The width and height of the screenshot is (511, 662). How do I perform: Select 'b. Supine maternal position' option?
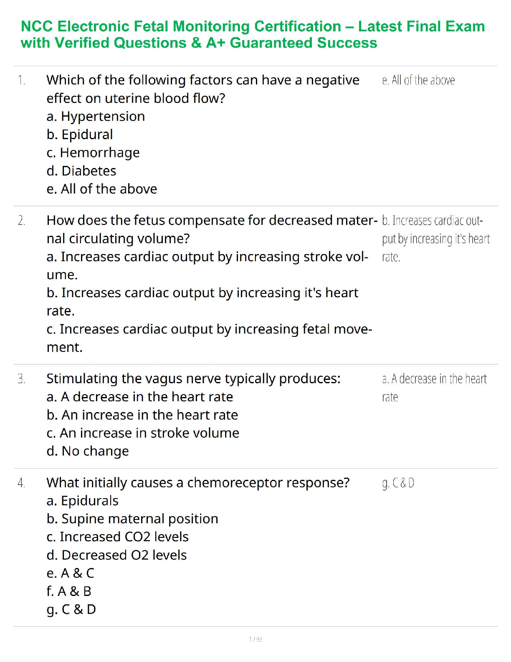pos(132,519)
